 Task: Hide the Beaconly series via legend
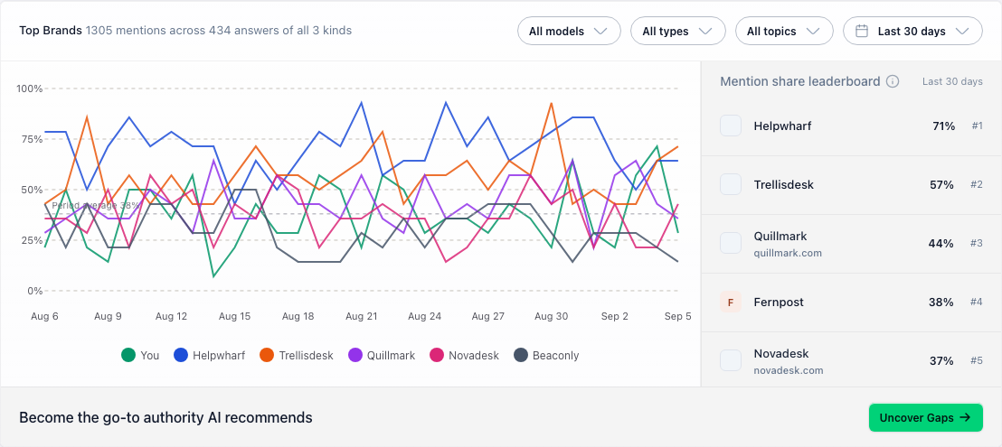click(x=546, y=355)
